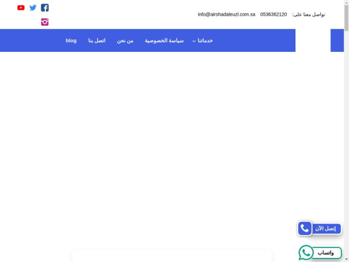Navigate to the اتصل بنا page
Viewport: 349px width, 262px height.
pyautogui.click(x=97, y=41)
